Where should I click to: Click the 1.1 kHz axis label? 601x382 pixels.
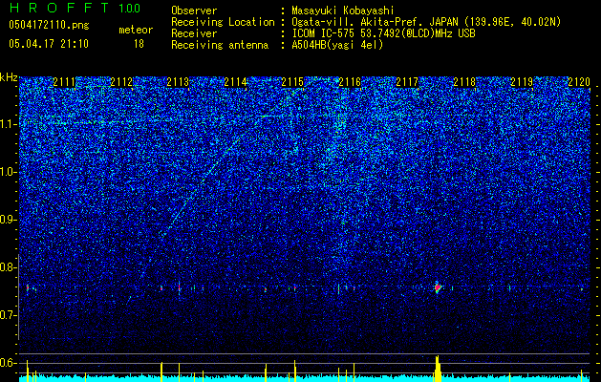(8, 124)
